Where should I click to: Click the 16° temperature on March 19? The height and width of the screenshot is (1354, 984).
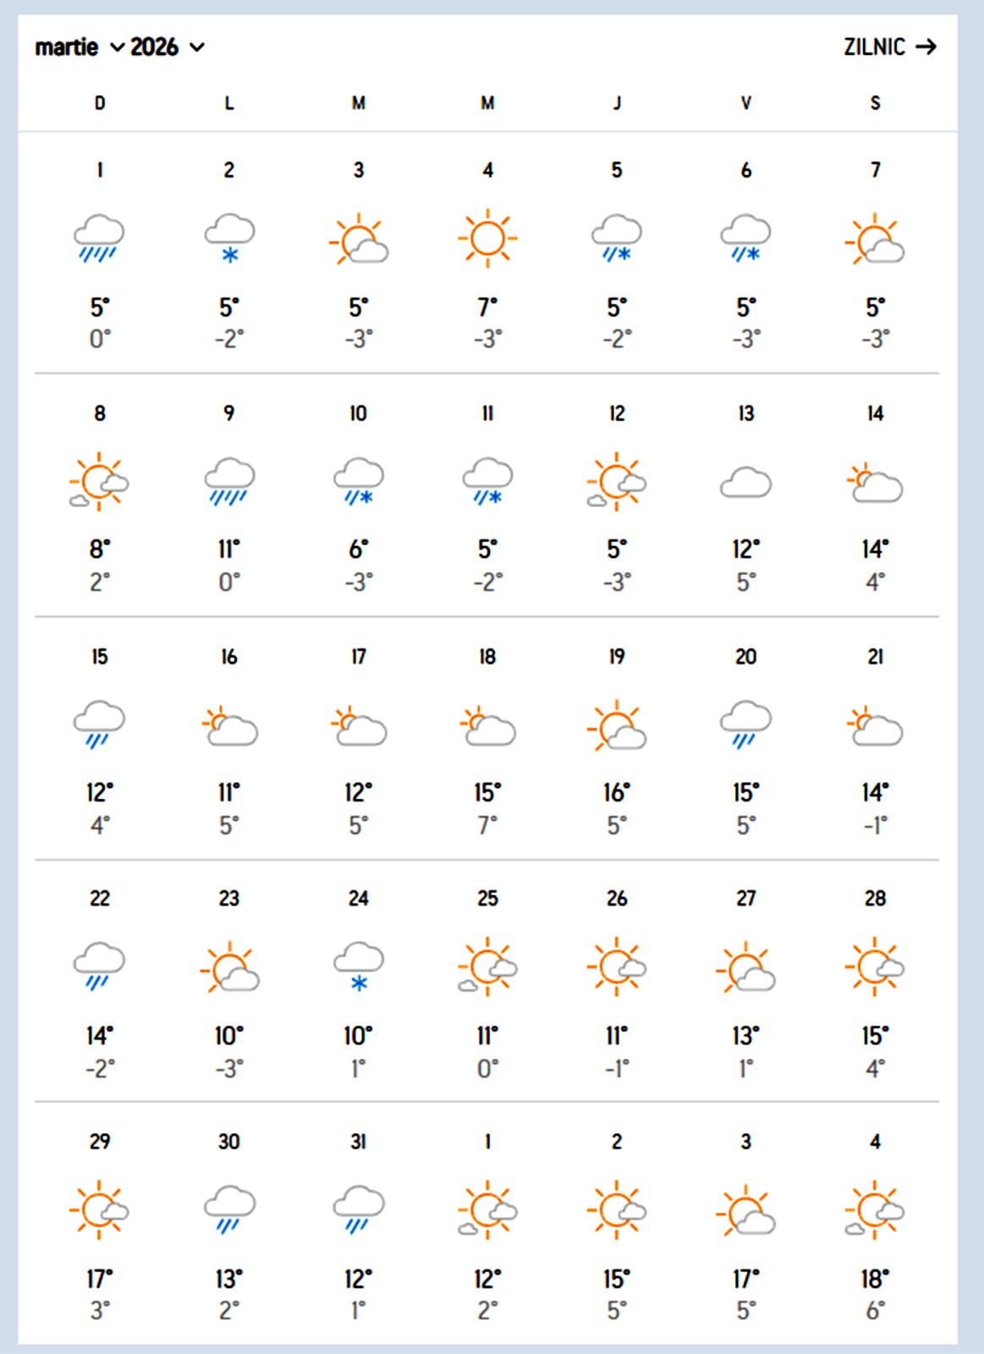(x=617, y=792)
